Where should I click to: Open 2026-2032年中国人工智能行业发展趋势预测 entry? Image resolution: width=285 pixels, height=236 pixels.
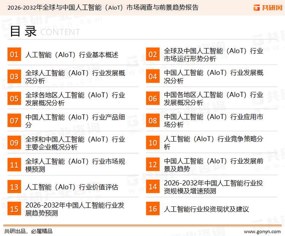click(x=75, y=209)
